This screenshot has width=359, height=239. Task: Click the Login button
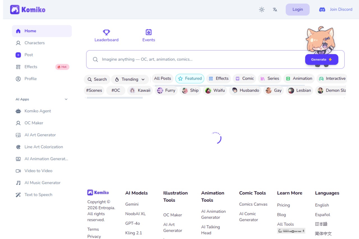coord(298,10)
